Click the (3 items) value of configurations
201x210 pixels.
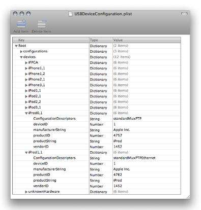[x=121, y=51]
